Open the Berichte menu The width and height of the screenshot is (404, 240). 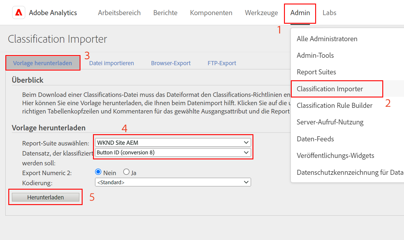pyautogui.click(x=165, y=13)
